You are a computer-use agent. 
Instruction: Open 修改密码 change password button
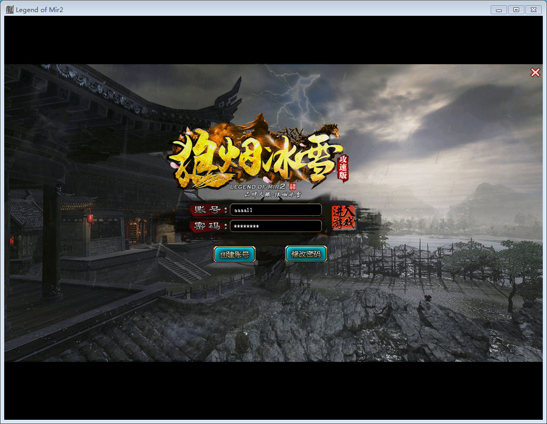(x=306, y=254)
